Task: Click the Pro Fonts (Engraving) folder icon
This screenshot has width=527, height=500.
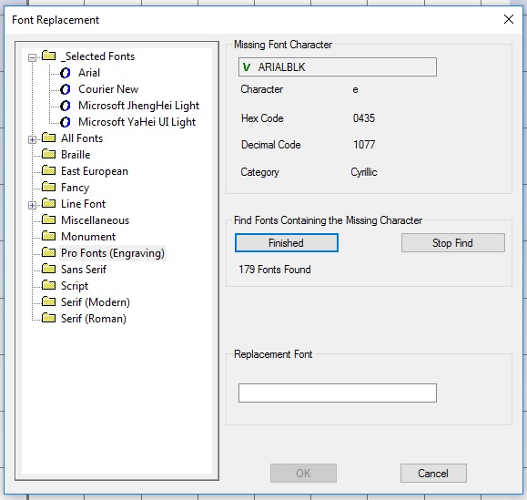Action: [x=49, y=252]
